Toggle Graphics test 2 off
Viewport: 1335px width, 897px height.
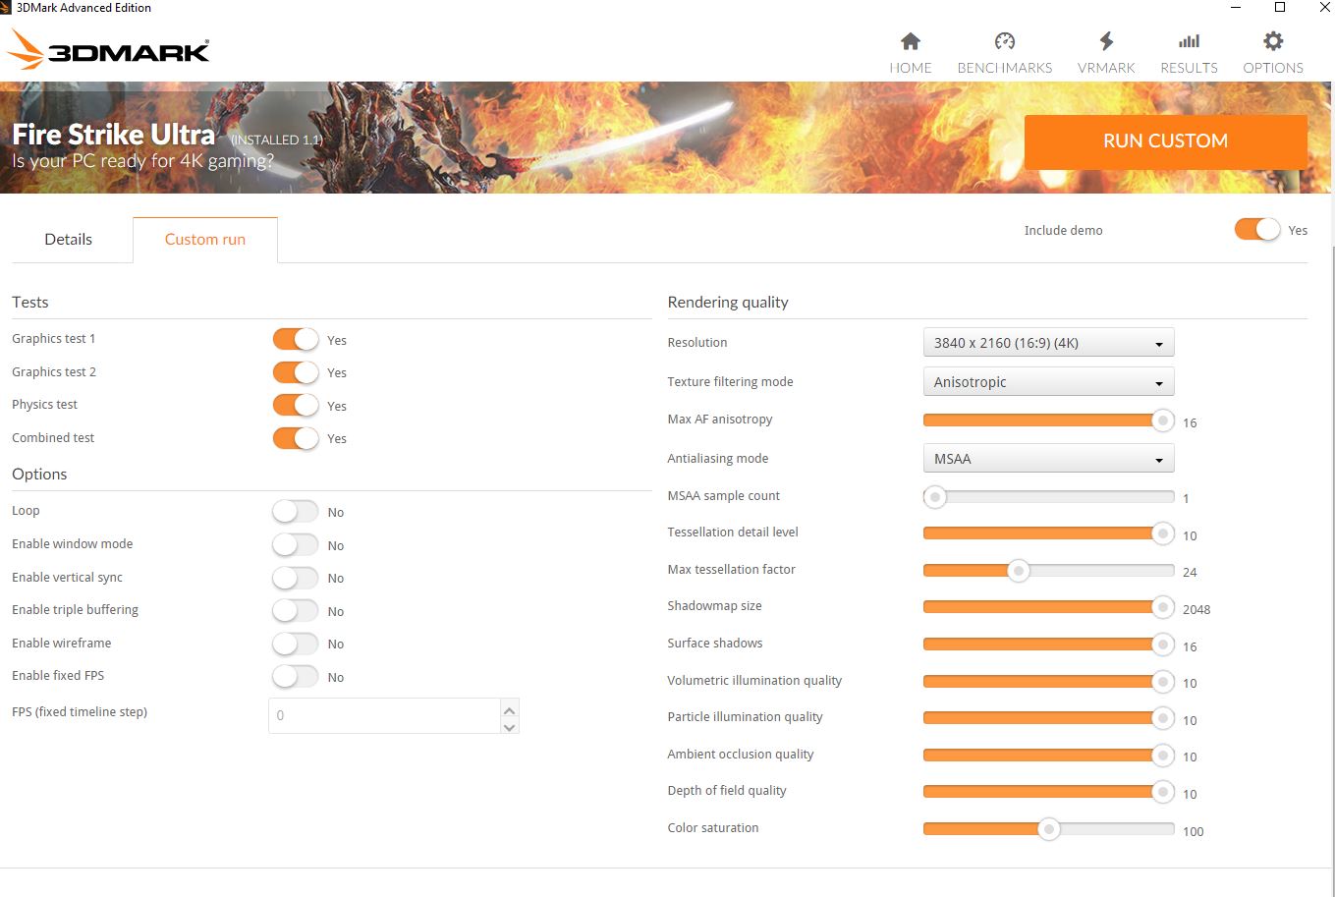coord(296,372)
